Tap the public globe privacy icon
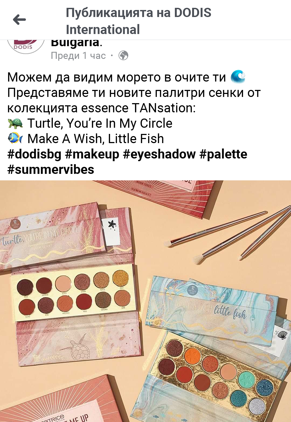 123,56
